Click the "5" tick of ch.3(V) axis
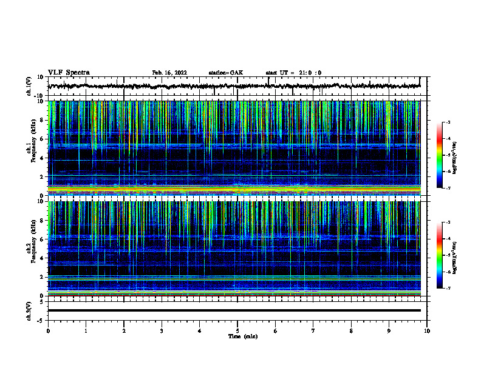Viewport: 481px width, 371px height. coord(42,302)
